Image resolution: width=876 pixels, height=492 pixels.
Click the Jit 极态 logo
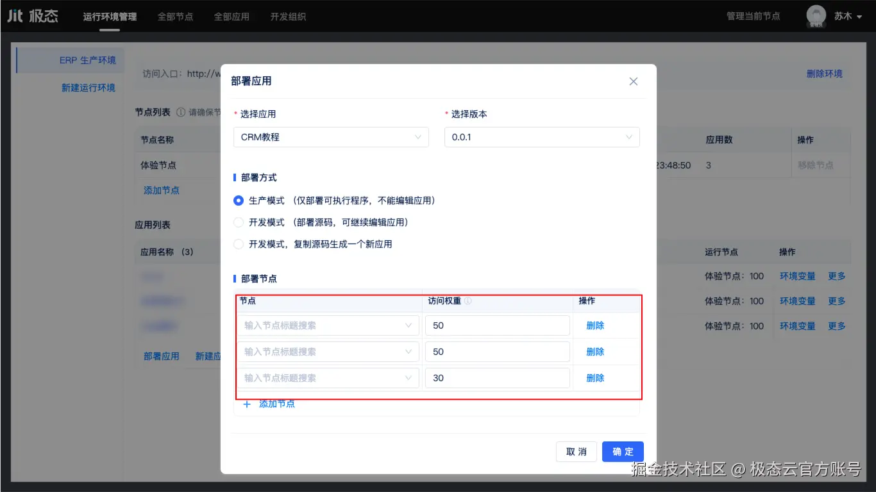(33, 16)
